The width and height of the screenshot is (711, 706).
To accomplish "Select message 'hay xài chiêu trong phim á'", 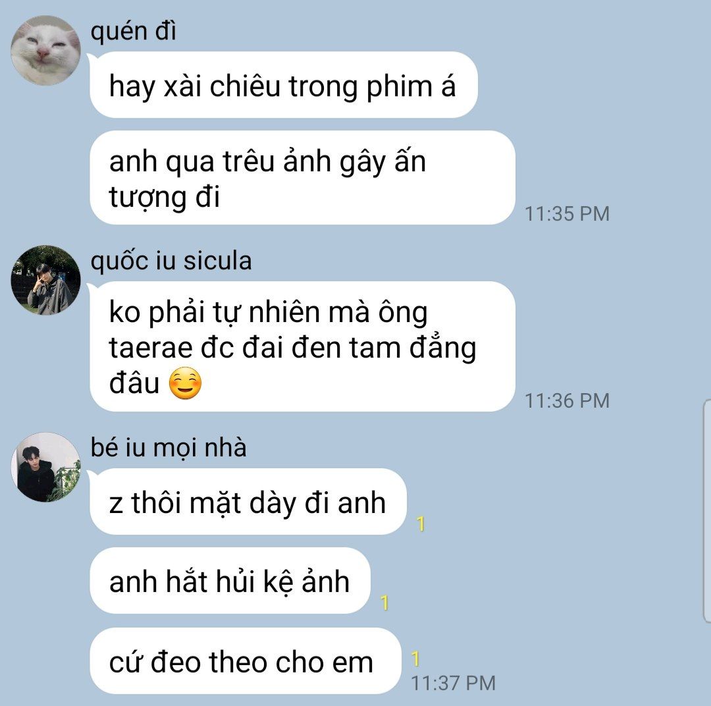I will 284,85.
